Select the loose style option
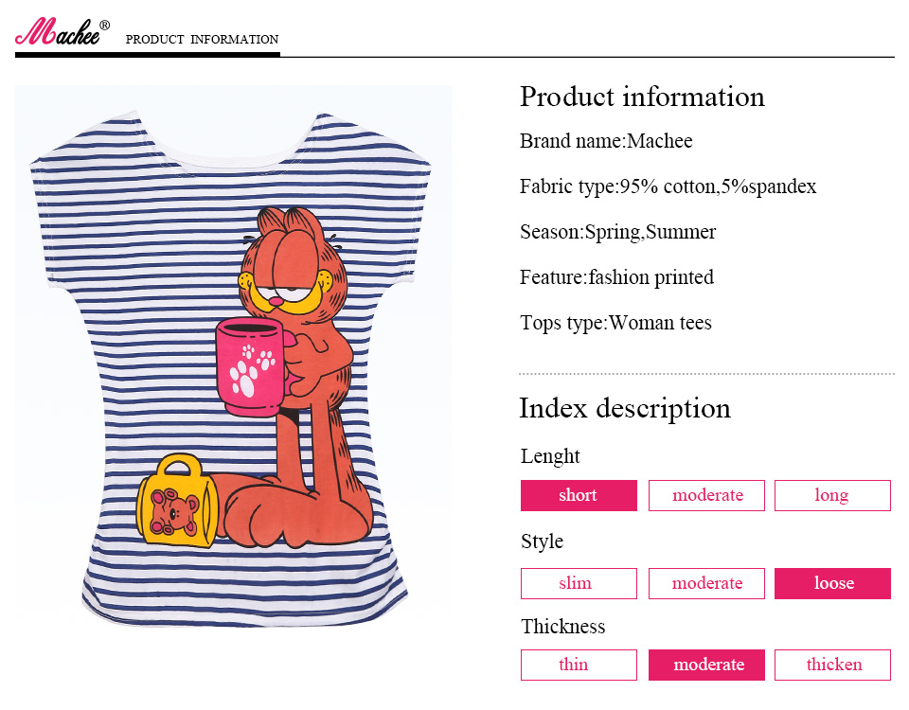Screen dimensions: 909x710 832,583
